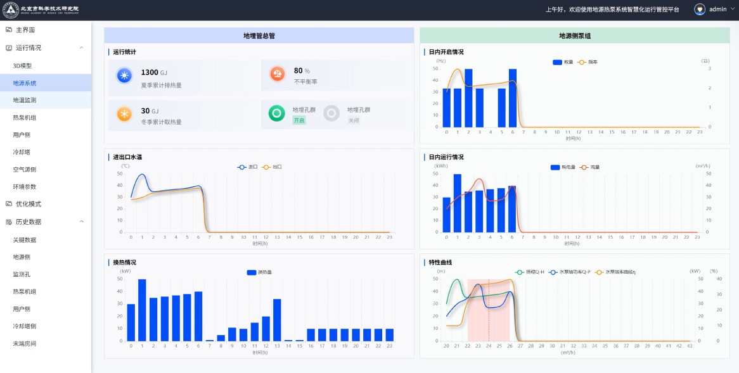Collapse the 历史数据 menu chevron
The image size is (739, 373).
[x=81, y=222]
